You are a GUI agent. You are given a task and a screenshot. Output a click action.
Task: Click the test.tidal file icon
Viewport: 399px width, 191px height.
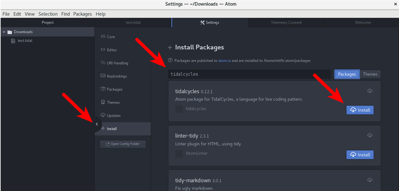pyautogui.click(x=13, y=41)
